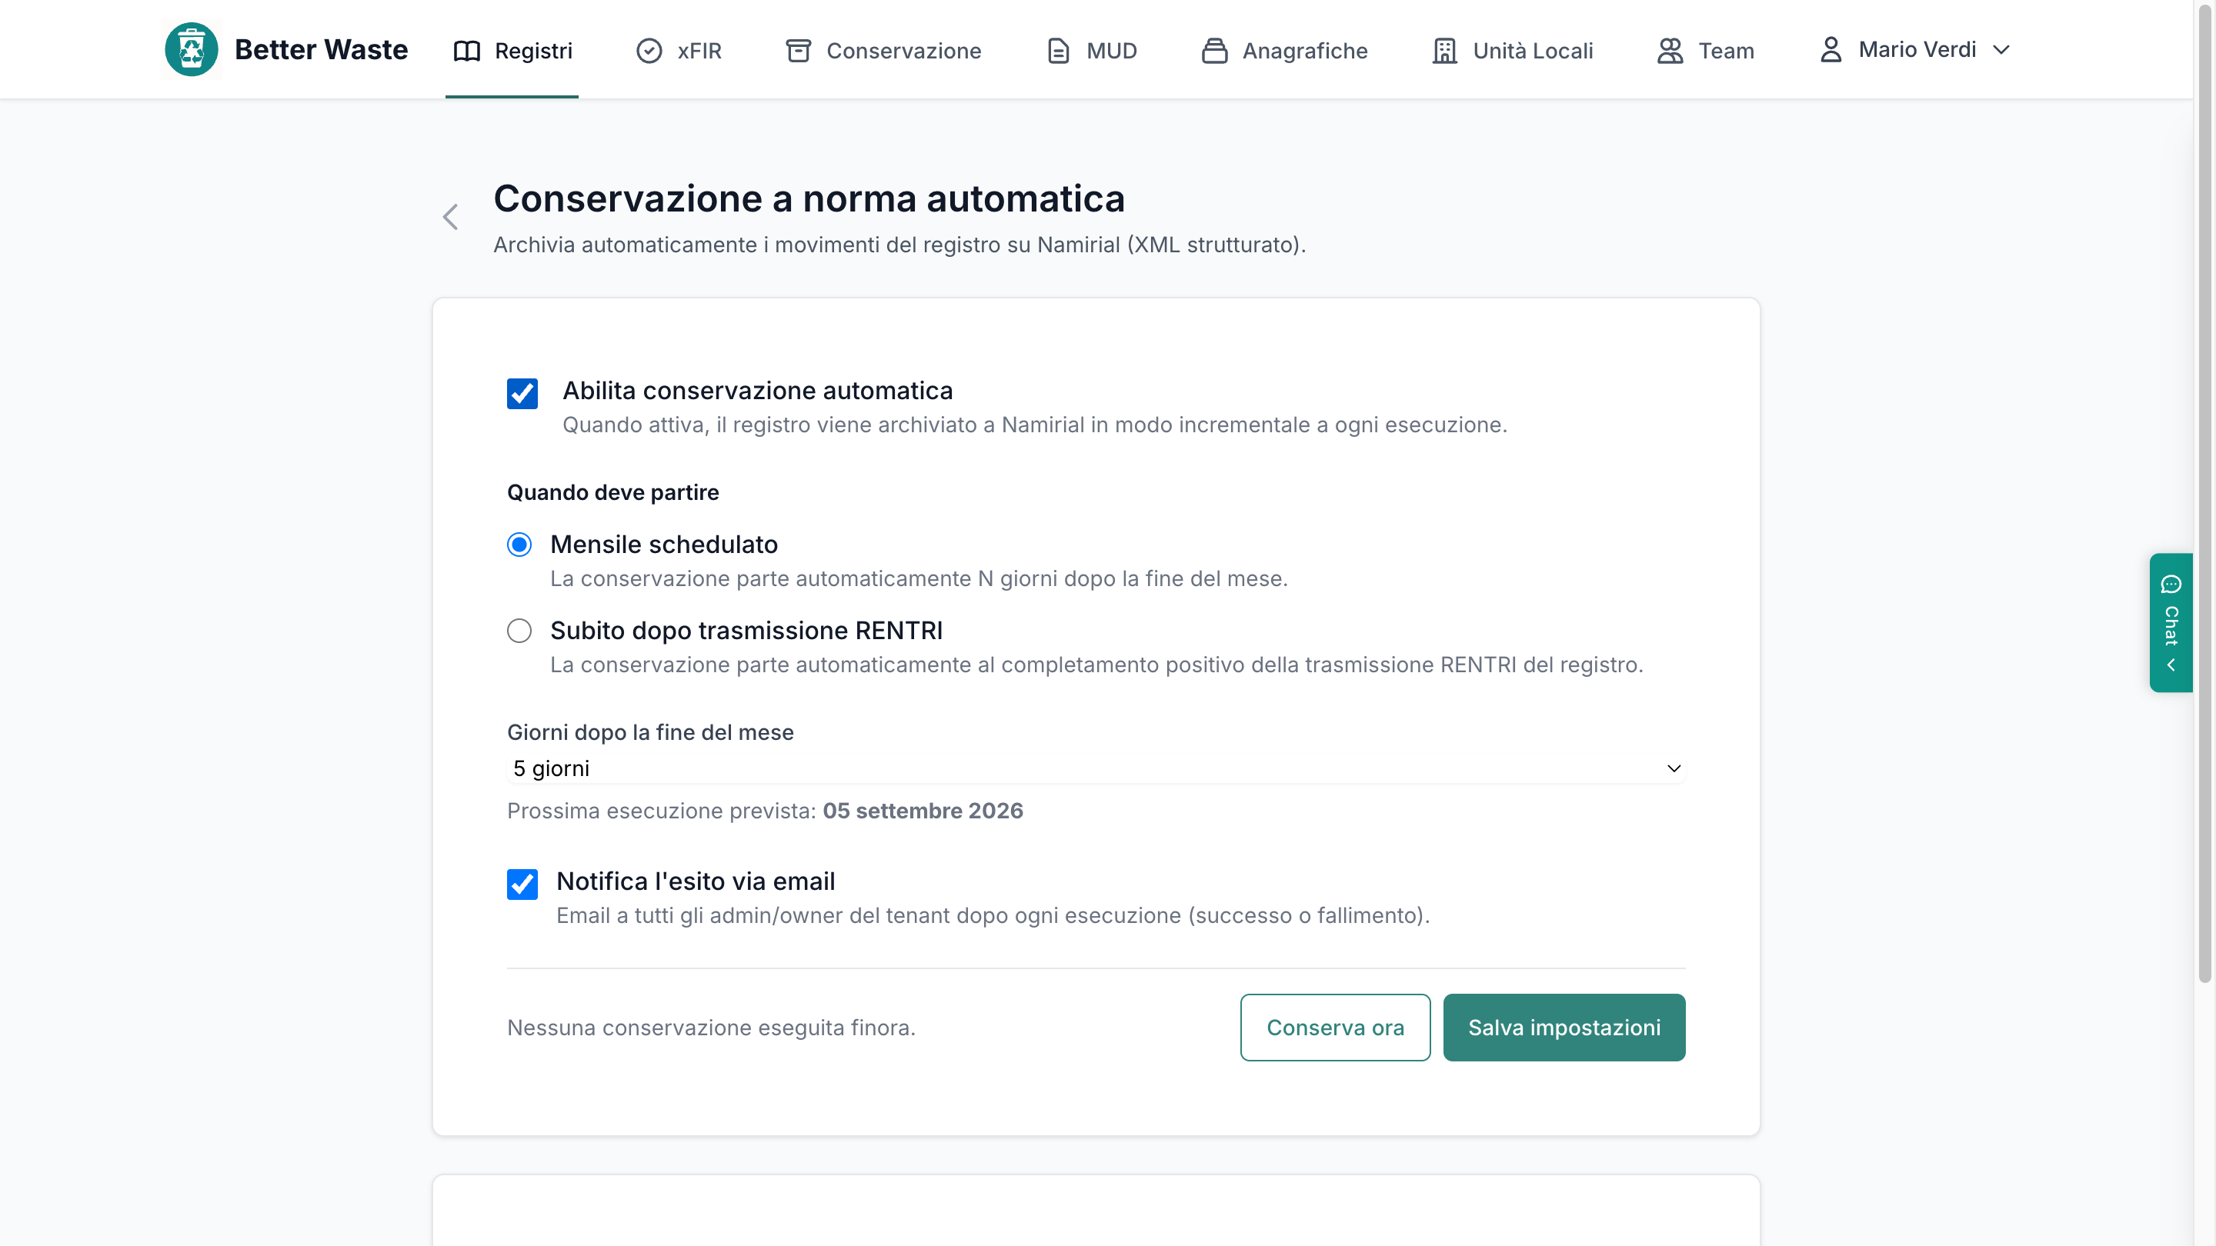Click the MUD document icon
The image size is (2216, 1246).
(1058, 51)
